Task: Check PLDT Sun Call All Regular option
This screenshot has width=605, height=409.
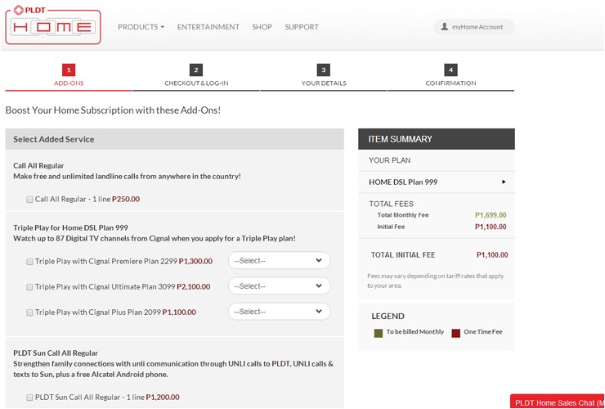Action: pyautogui.click(x=30, y=398)
